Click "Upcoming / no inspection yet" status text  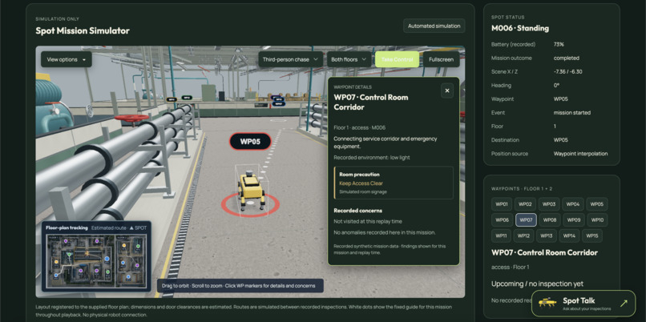tap(537, 284)
